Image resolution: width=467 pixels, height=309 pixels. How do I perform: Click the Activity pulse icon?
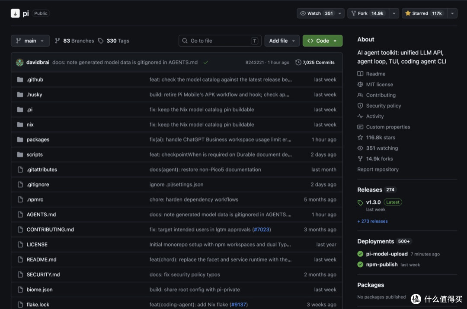pos(360,116)
